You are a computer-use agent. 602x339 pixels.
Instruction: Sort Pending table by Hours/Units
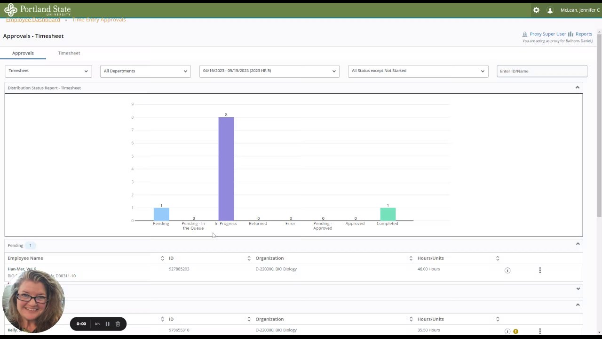tap(498, 258)
